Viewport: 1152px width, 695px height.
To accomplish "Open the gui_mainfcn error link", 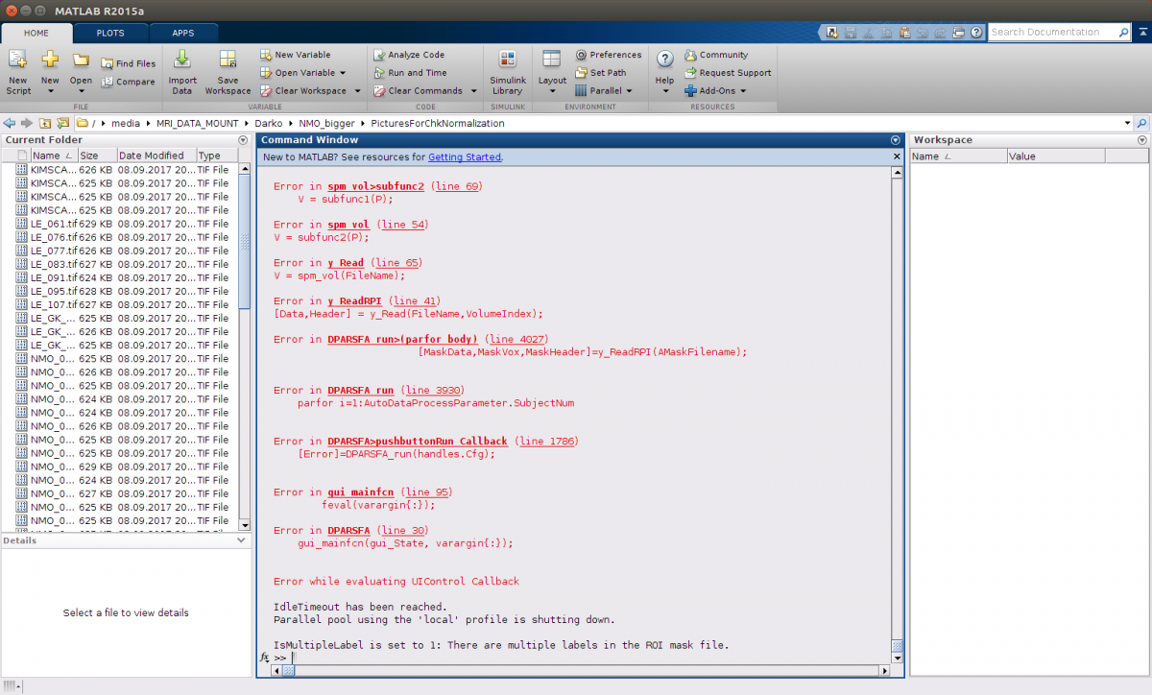I will click(x=361, y=492).
